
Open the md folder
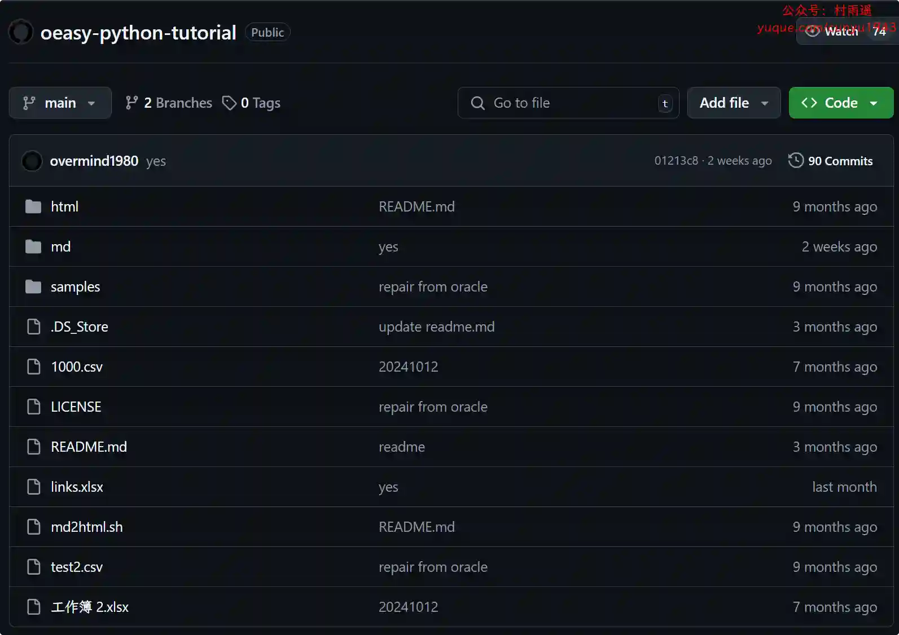click(x=60, y=247)
